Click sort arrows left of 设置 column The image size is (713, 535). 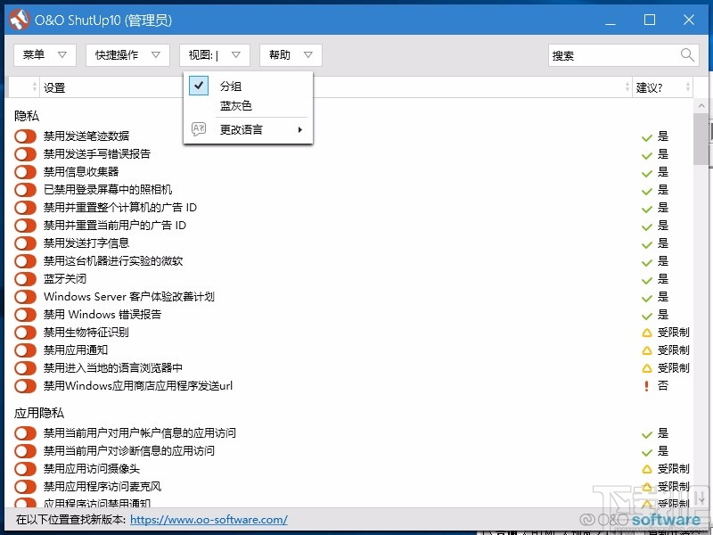point(35,86)
